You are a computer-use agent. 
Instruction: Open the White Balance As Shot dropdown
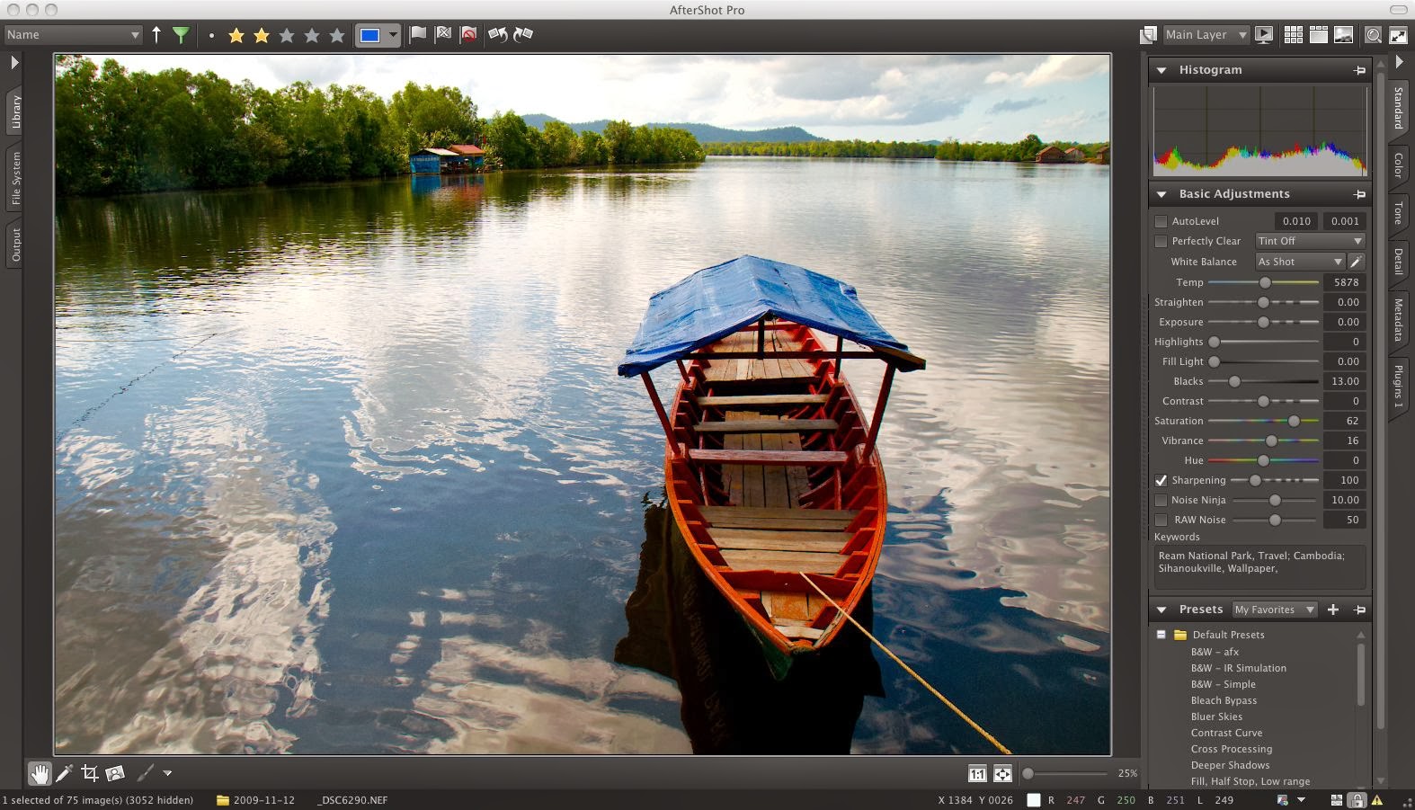point(1300,262)
